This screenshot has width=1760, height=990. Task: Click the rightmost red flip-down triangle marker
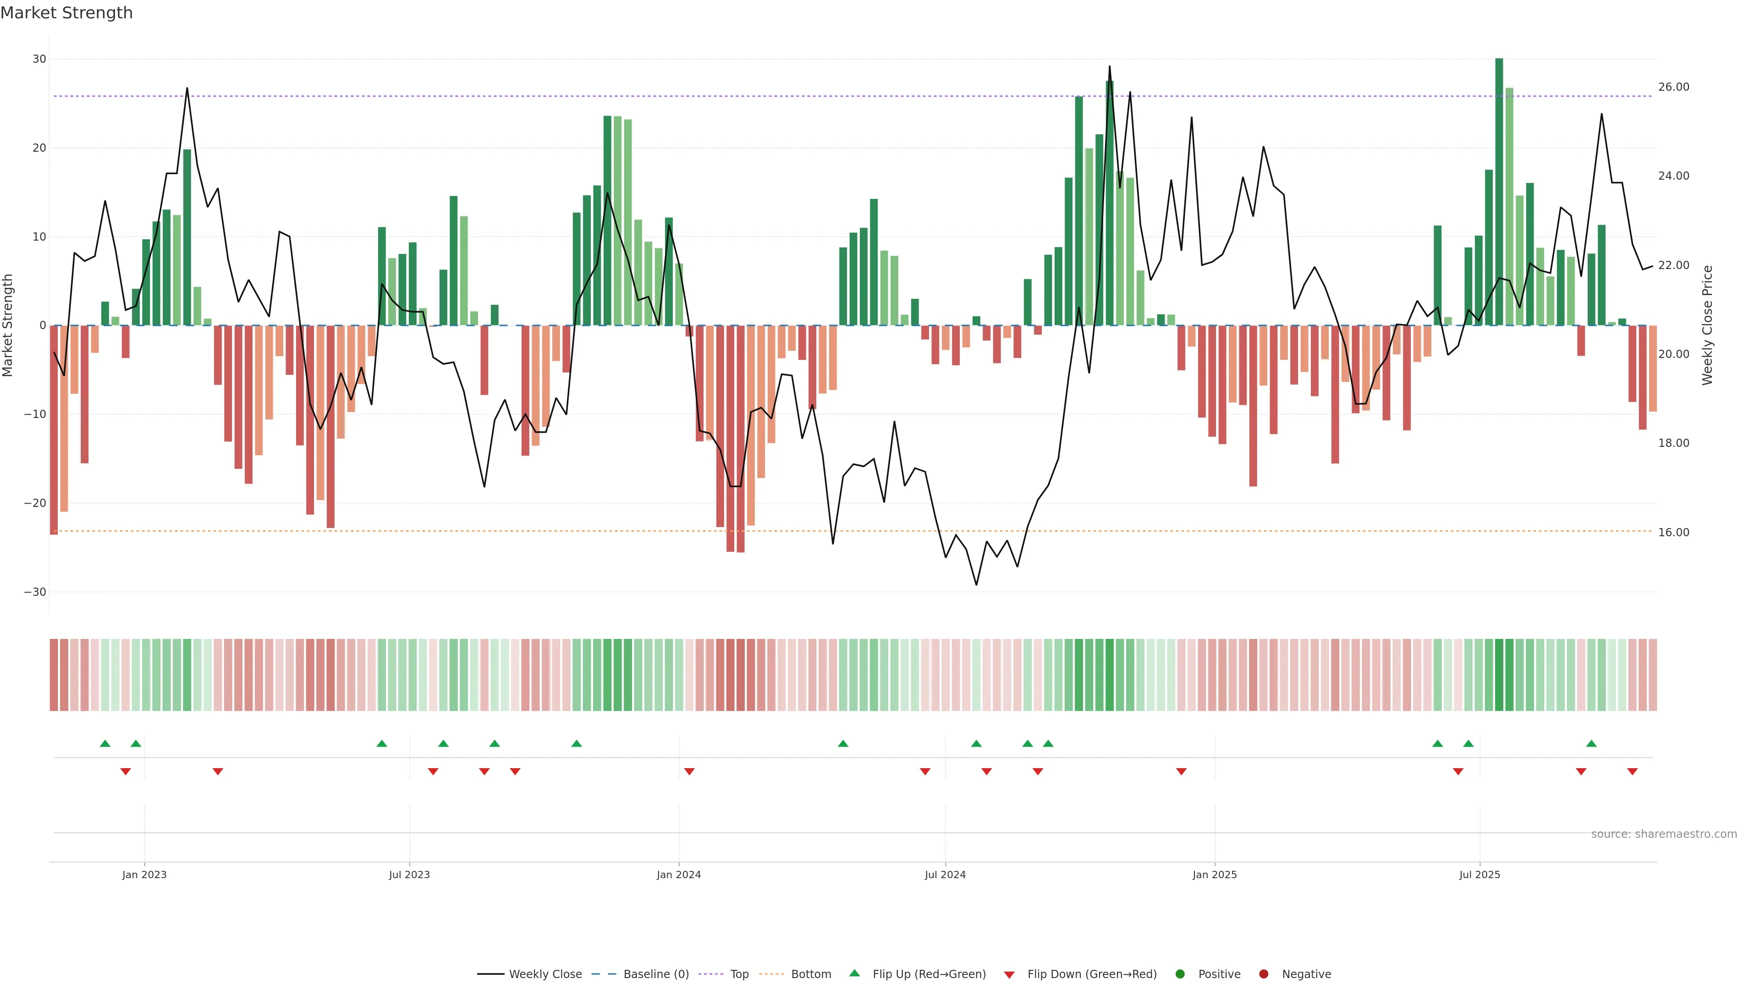pyautogui.click(x=1632, y=771)
